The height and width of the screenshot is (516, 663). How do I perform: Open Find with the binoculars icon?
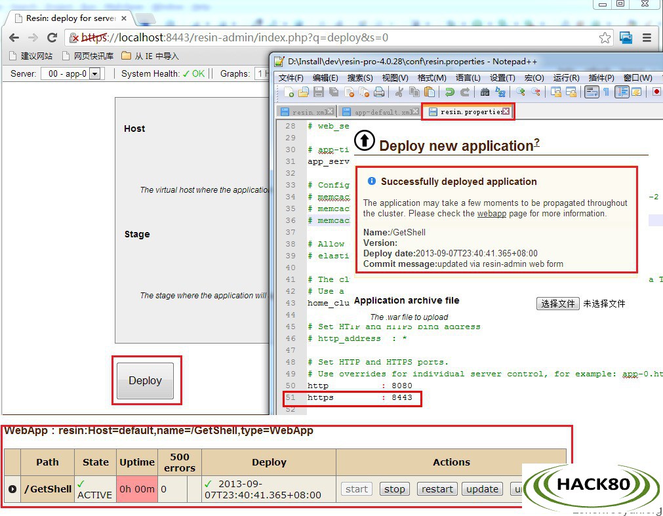point(485,92)
